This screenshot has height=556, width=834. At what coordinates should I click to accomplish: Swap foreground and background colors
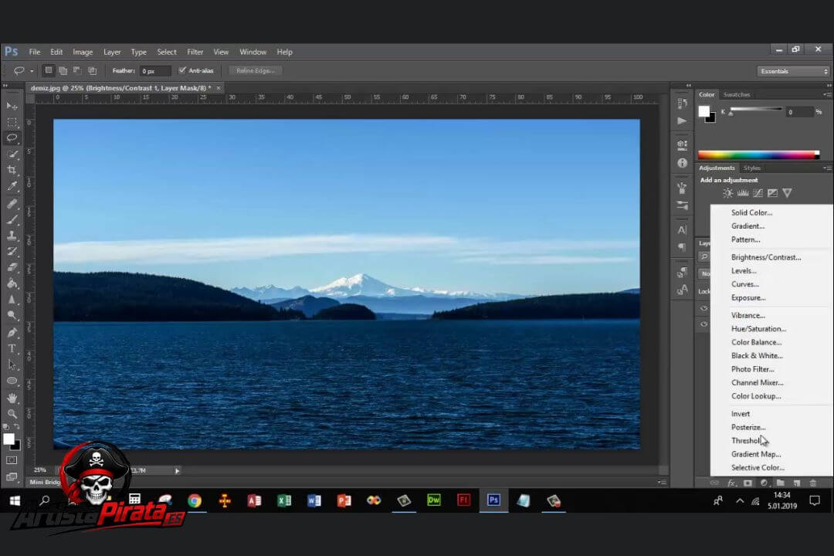(x=16, y=427)
